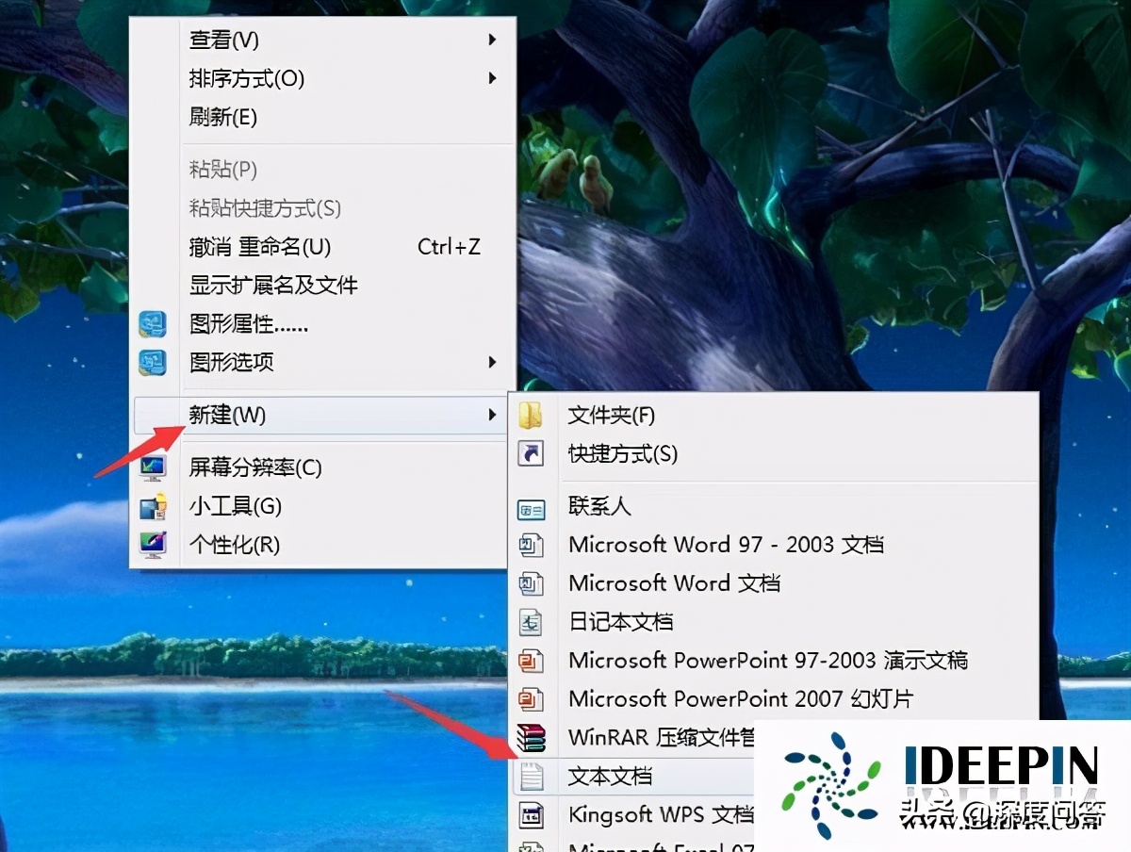Click the folder icon next to 文件夹(F)
1131x852 pixels.
532,414
